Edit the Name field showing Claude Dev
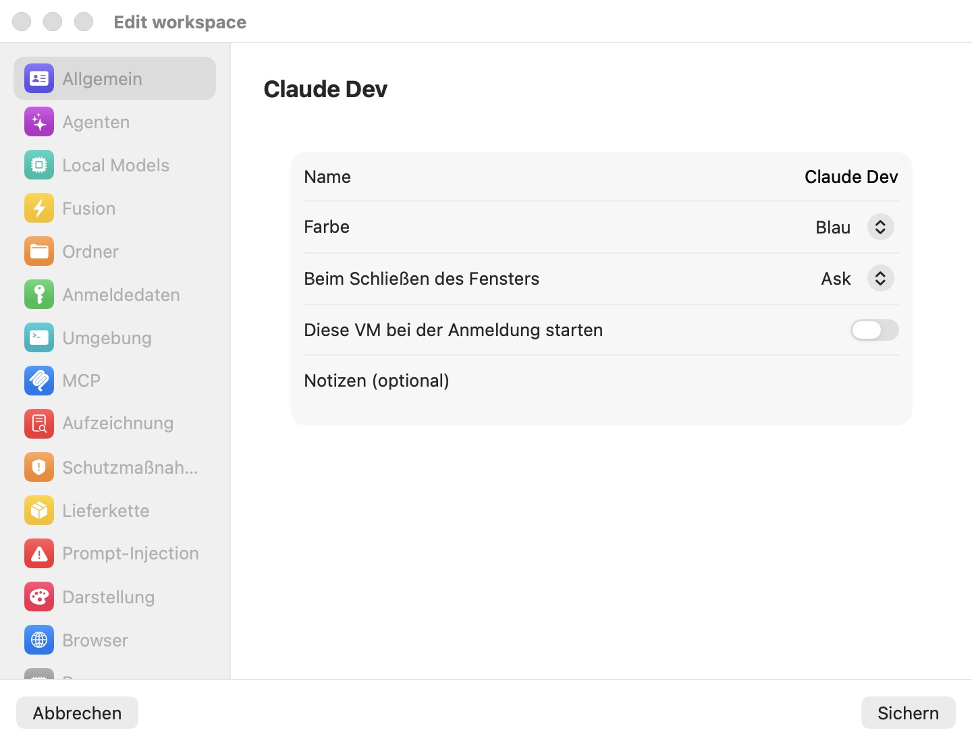Image resolution: width=972 pixels, height=745 pixels. tap(851, 177)
